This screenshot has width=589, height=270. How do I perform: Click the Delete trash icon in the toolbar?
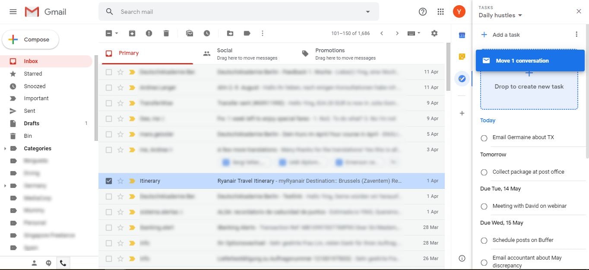tap(166, 33)
